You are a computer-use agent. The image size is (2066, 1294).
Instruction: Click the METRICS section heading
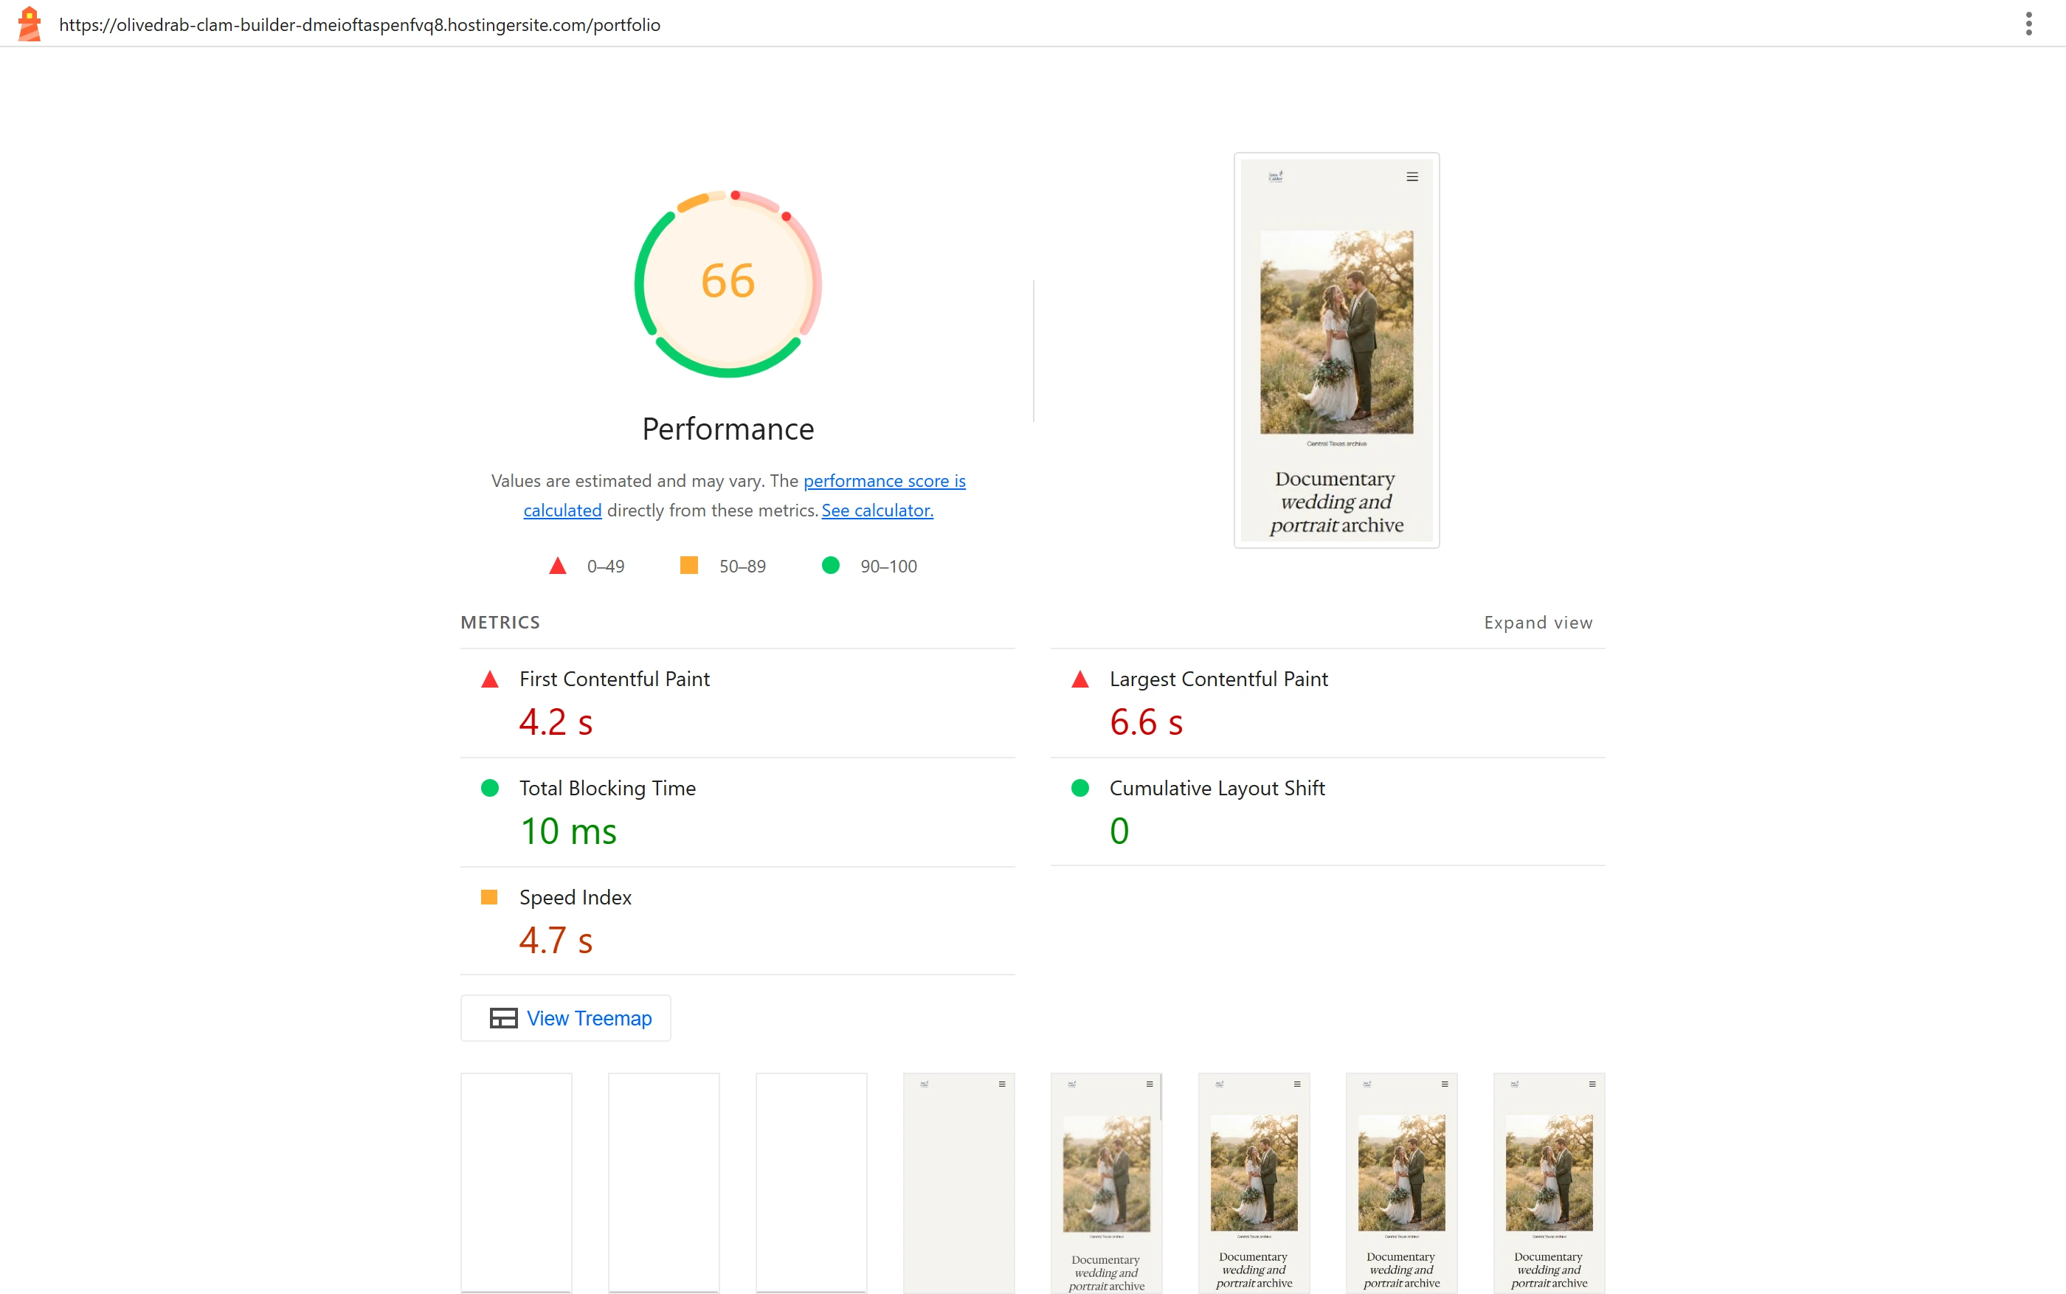pos(500,622)
